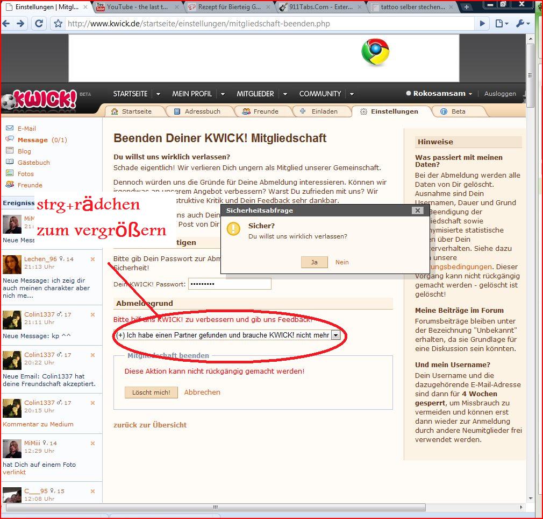Click the Freunde people icon in sidebar
This screenshot has width=543, height=519.
click(10, 185)
